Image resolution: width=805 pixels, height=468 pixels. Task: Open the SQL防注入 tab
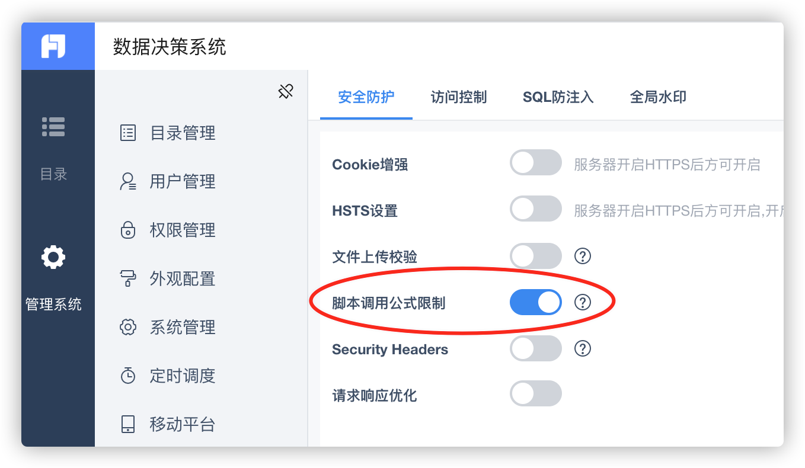click(558, 97)
